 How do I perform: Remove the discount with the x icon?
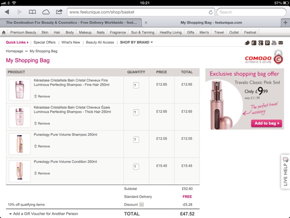tap(141, 205)
